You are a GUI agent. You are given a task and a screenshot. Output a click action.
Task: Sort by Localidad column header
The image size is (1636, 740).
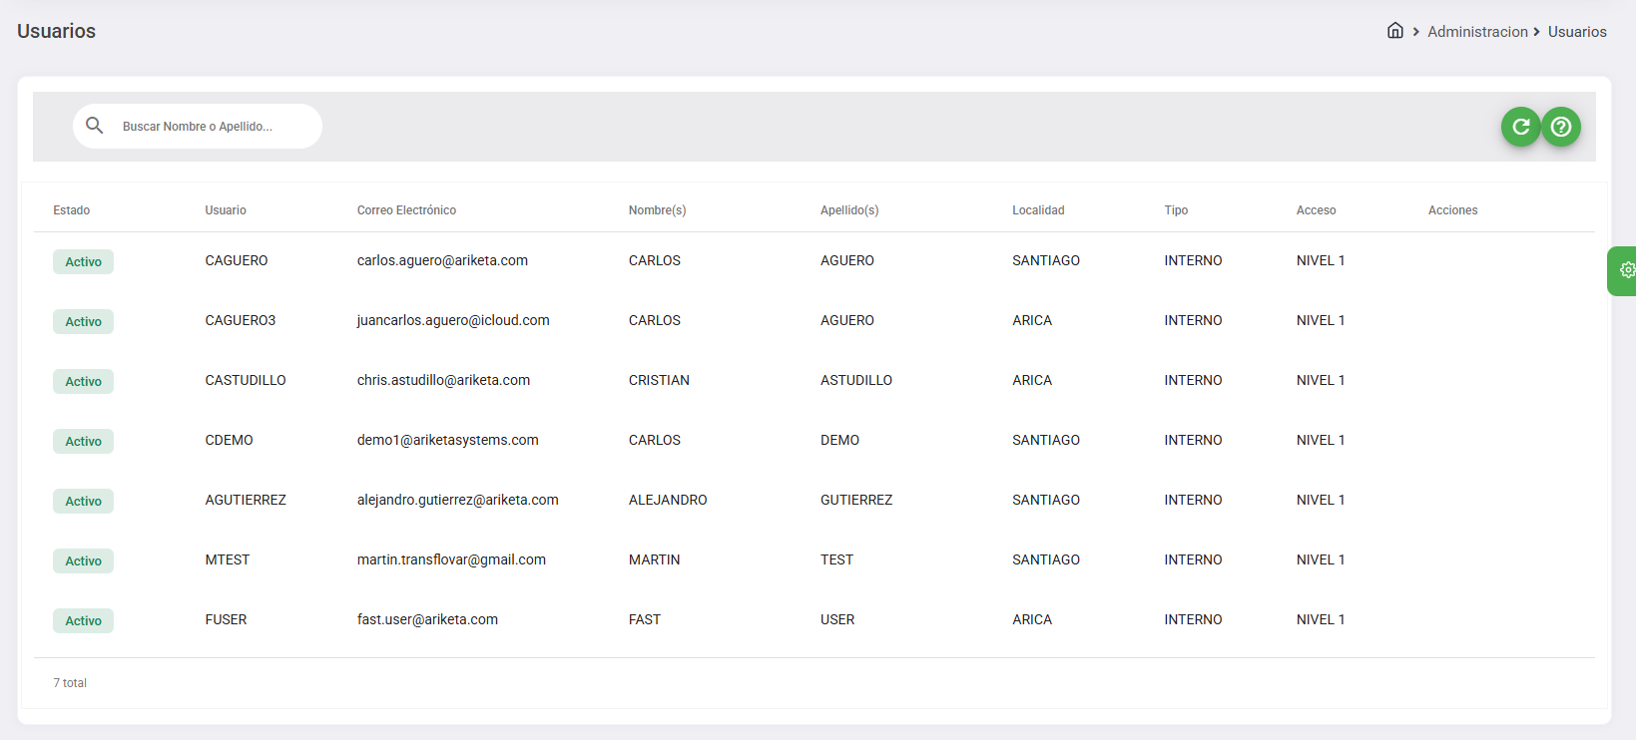coord(1038,210)
